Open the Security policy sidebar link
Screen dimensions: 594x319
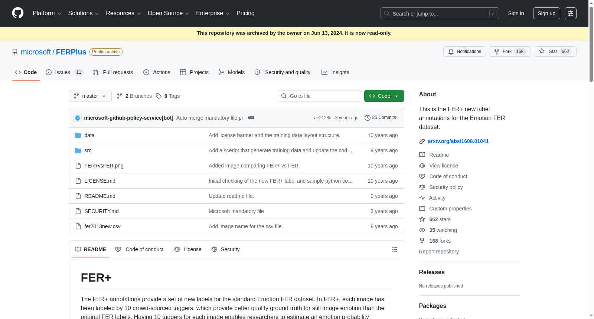click(446, 187)
